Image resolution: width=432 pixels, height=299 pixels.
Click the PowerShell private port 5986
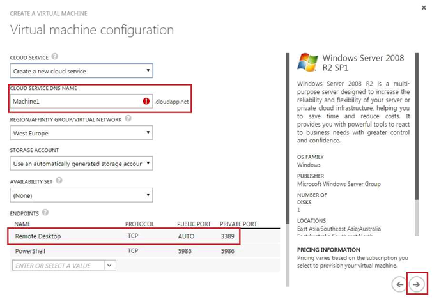(228, 251)
